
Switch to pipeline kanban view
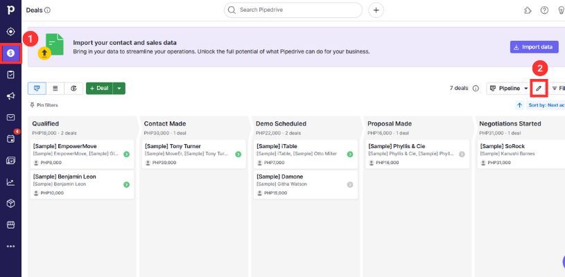coord(37,88)
